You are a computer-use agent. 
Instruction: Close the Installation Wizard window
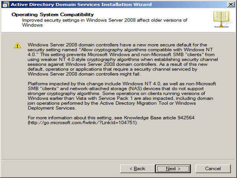point(231,4)
